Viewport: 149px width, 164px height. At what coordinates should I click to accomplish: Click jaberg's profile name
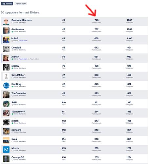[15, 121]
